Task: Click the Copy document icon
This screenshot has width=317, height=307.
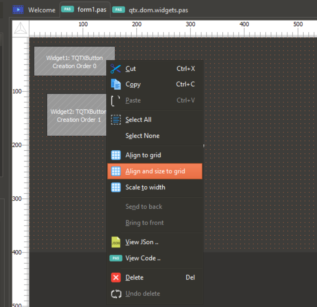Action: 116,85
